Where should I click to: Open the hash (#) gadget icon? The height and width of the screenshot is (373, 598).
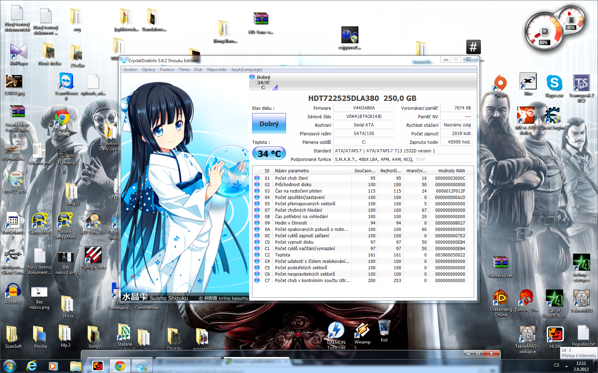click(x=473, y=47)
